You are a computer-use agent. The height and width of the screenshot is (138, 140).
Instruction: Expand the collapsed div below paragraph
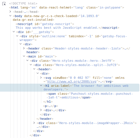tap(41, 110)
